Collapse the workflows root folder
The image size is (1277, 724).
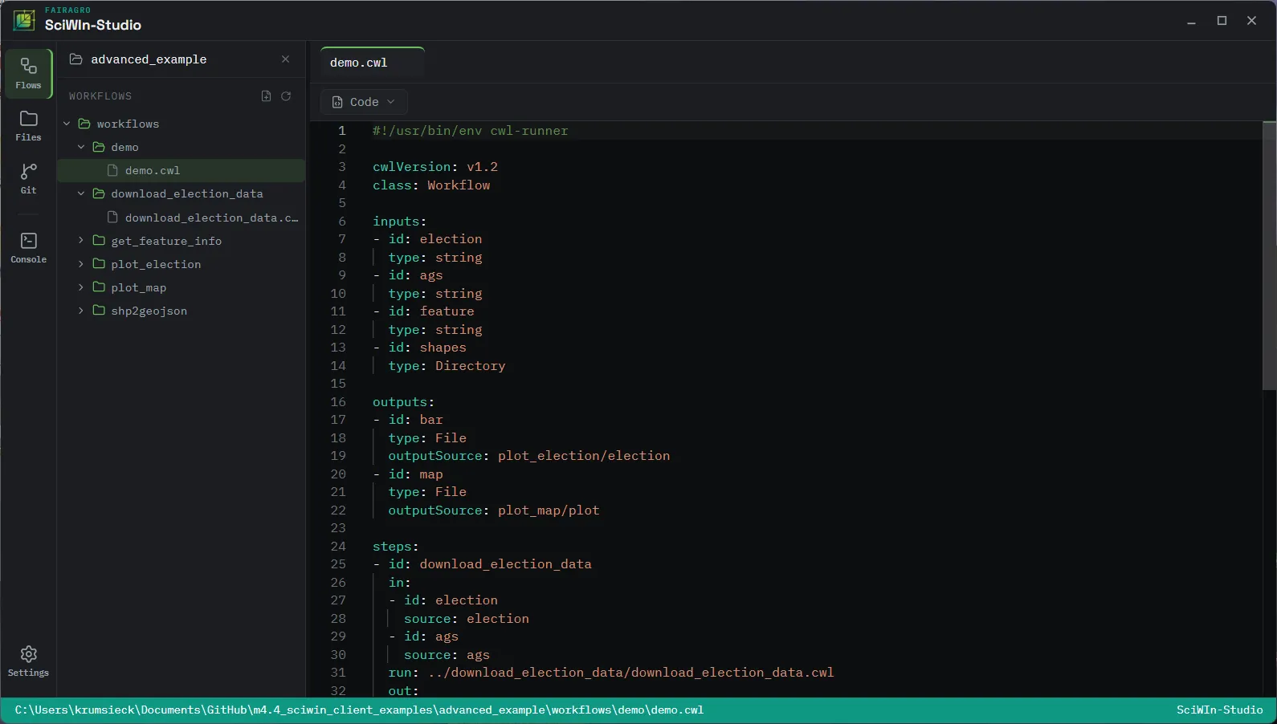coord(67,124)
